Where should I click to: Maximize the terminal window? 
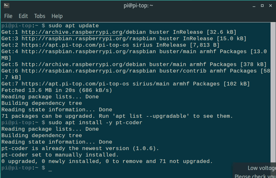coord(262,6)
